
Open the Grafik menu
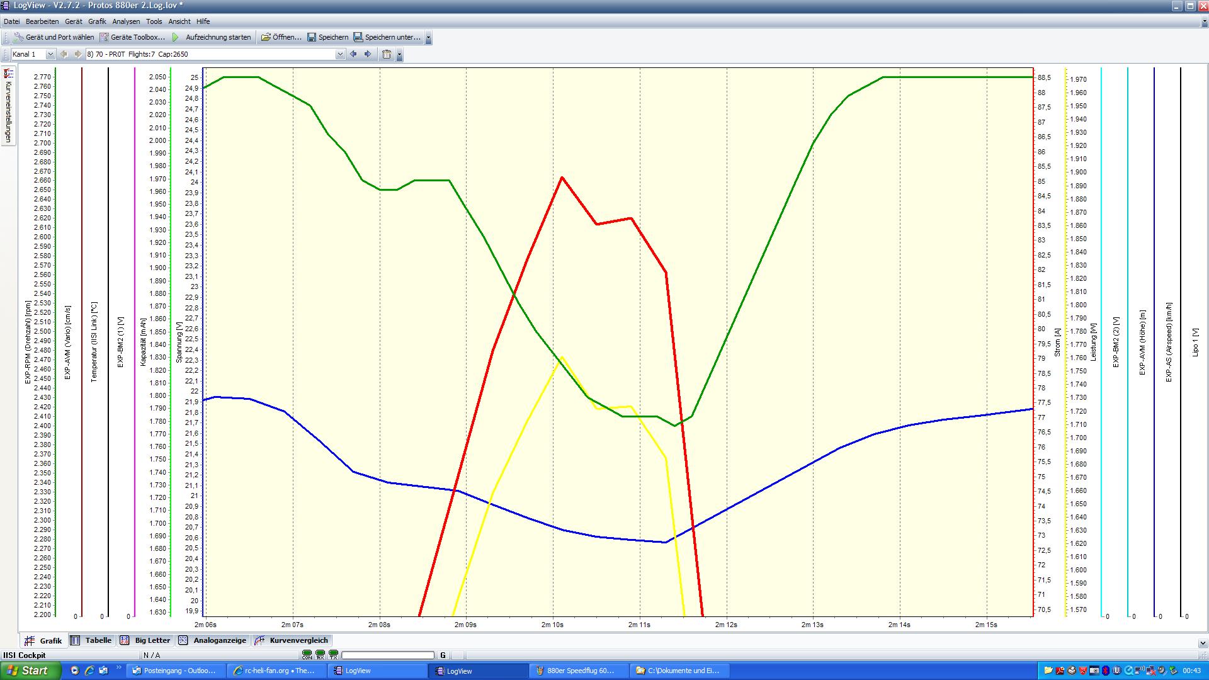click(x=97, y=21)
